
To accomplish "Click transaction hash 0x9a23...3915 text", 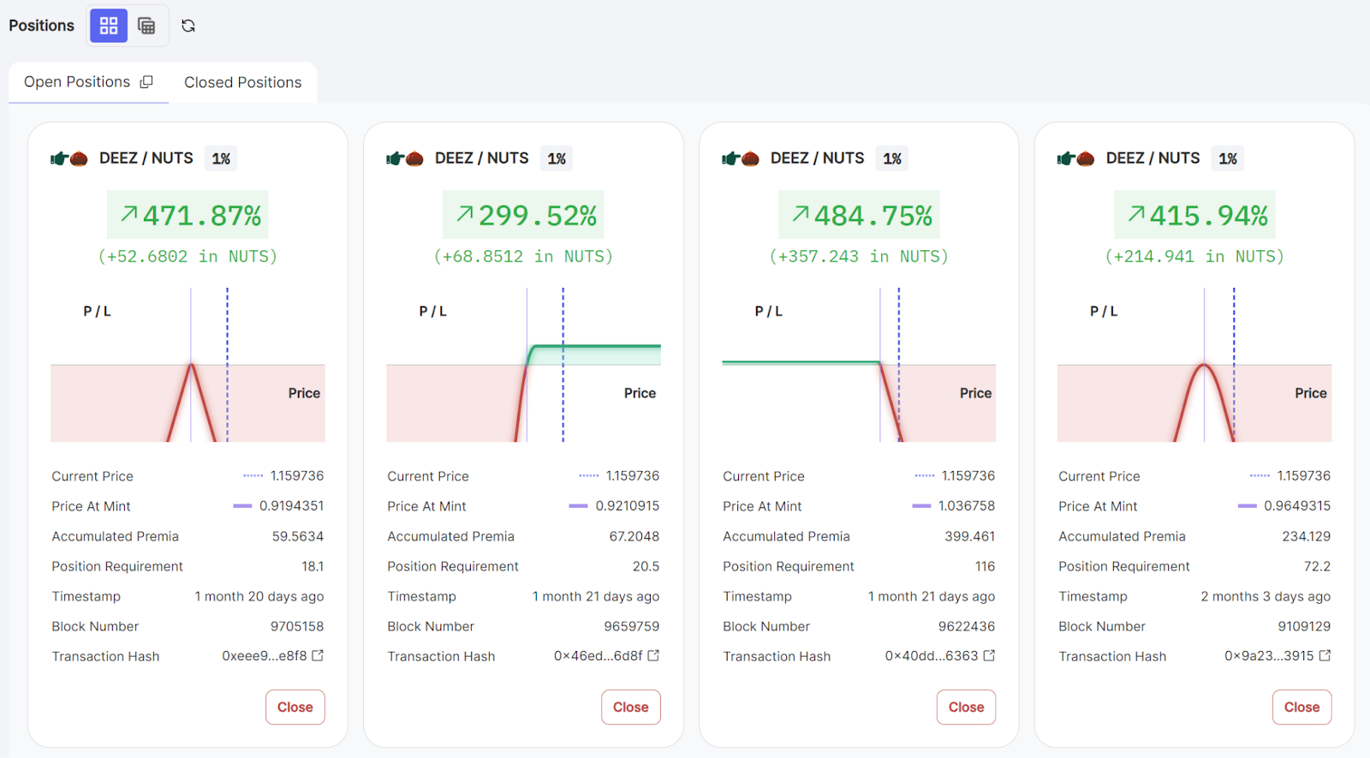I will click(1268, 656).
